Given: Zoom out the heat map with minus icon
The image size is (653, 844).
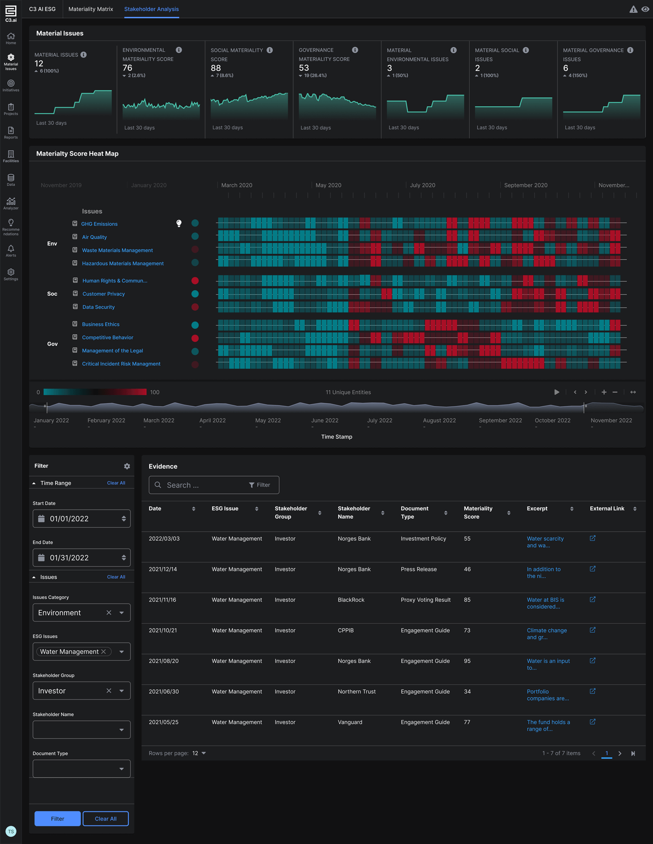Looking at the screenshot, I should pos(615,392).
